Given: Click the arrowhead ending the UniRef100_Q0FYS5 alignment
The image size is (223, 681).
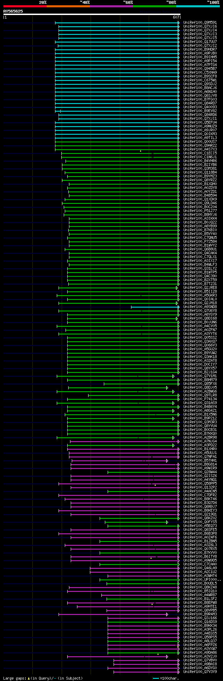Looking at the screenshot, I should pos(167,522).
